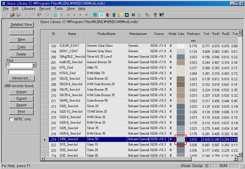Screen dimensions: 245x169
Task: Open the Window Library grid icon
Action: click(x=95, y=15)
